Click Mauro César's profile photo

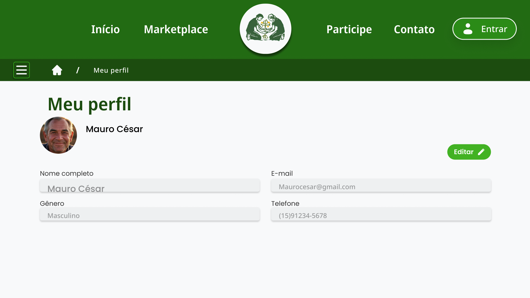click(59, 135)
